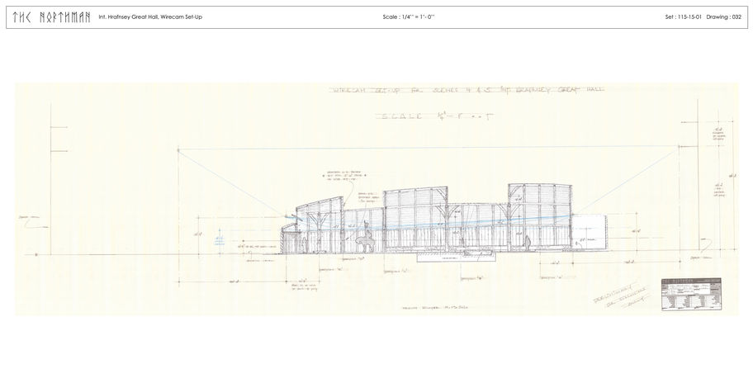Image resolution: width=753 pixels, height=383 pixels.
Task: Select the "Int. Hrafnsey Great Hall, Wirecam Set-Up" caption
Action: (x=150, y=17)
